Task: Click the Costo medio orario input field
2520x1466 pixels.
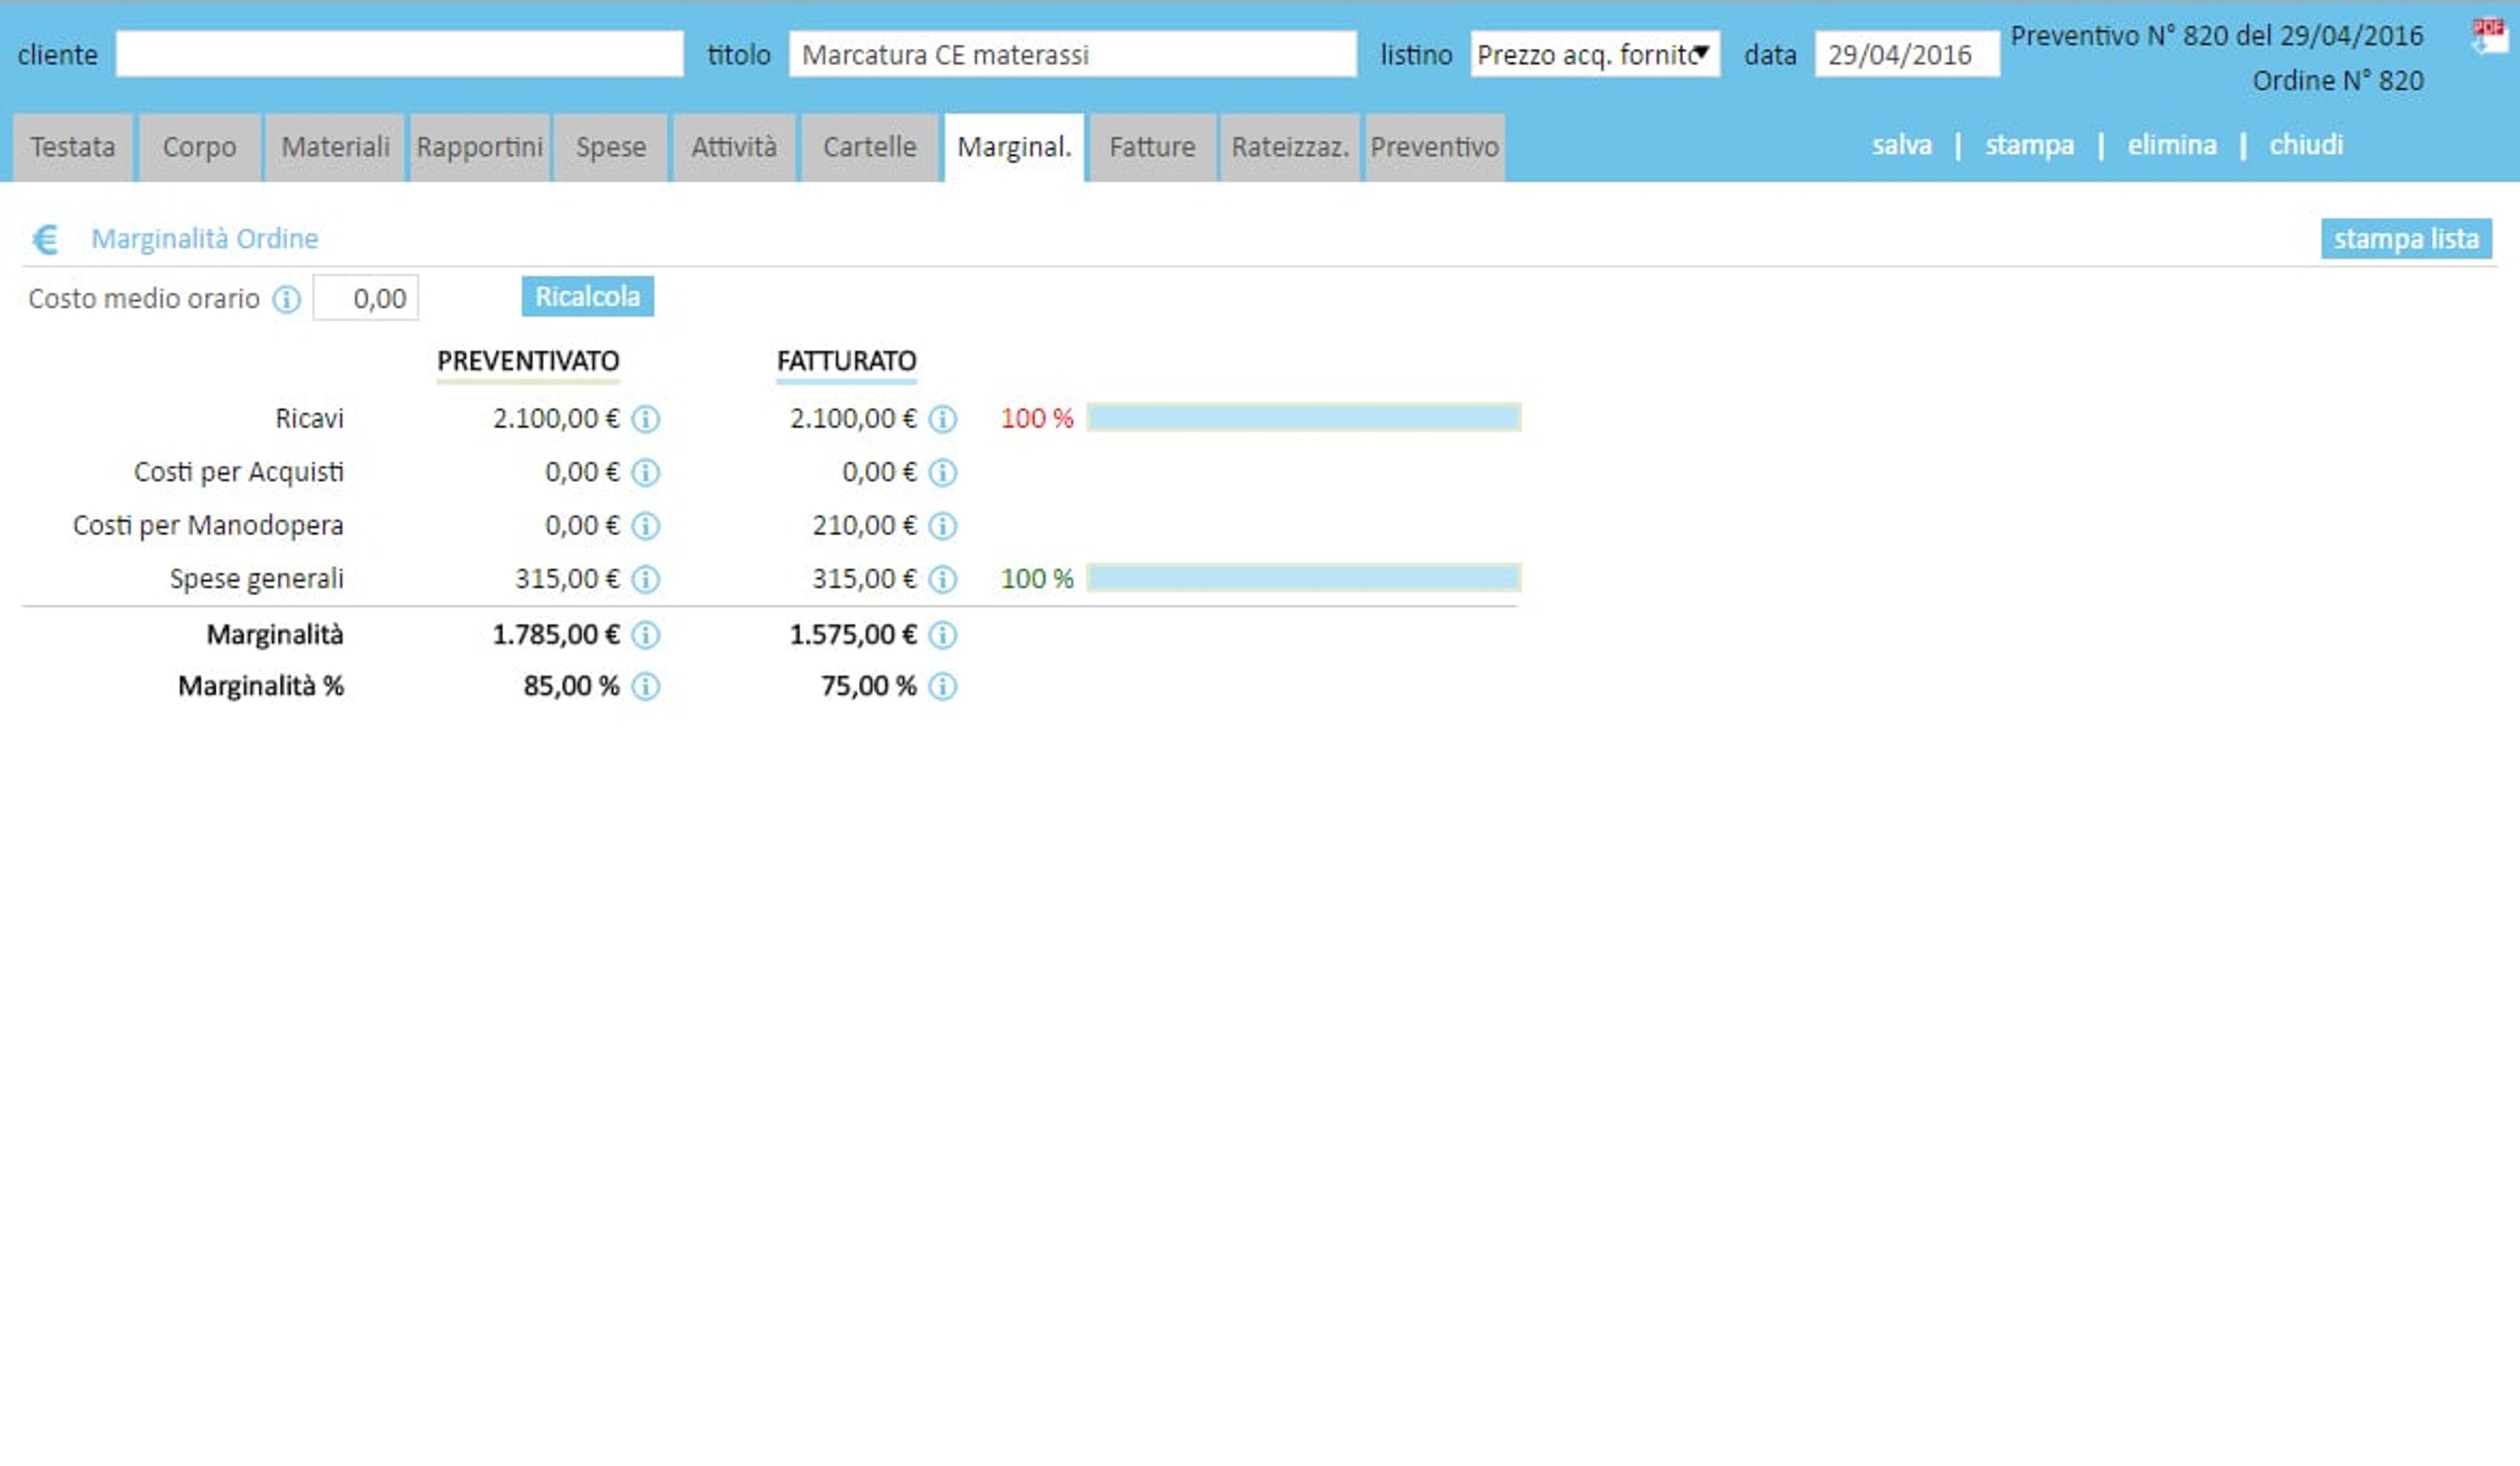Action: (366, 298)
